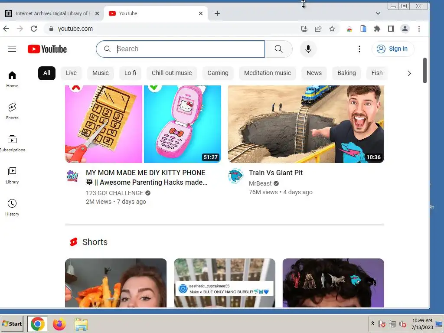Launch Firefox from the taskbar
This screenshot has height=333, width=444.
pyautogui.click(x=59, y=324)
